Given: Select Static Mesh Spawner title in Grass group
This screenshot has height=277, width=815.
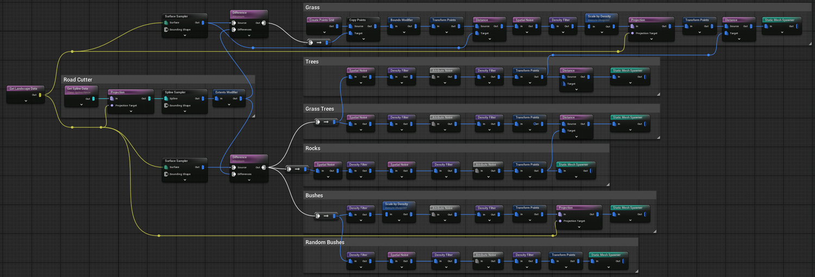Looking at the screenshot, I should point(780,20).
